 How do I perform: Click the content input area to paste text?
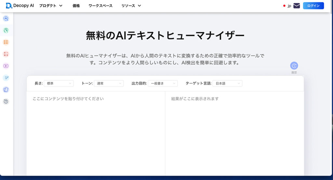tap(96, 130)
